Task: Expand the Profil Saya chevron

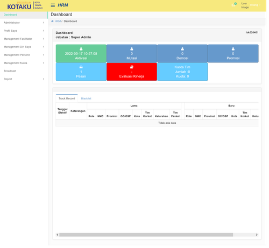Action: coord(44,31)
